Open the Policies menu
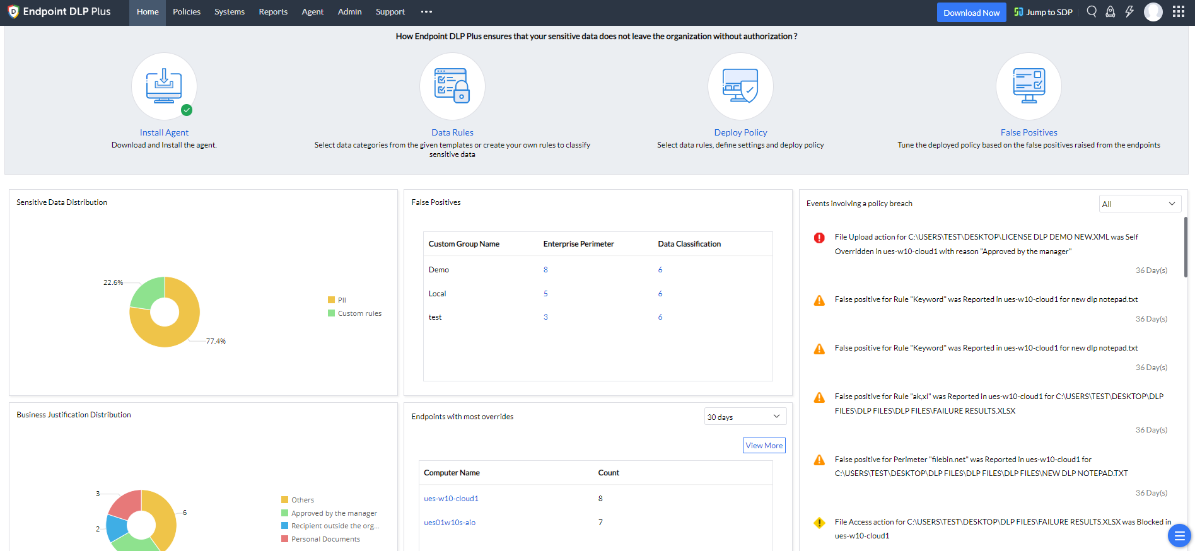This screenshot has width=1195, height=551. click(x=187, y=12)
